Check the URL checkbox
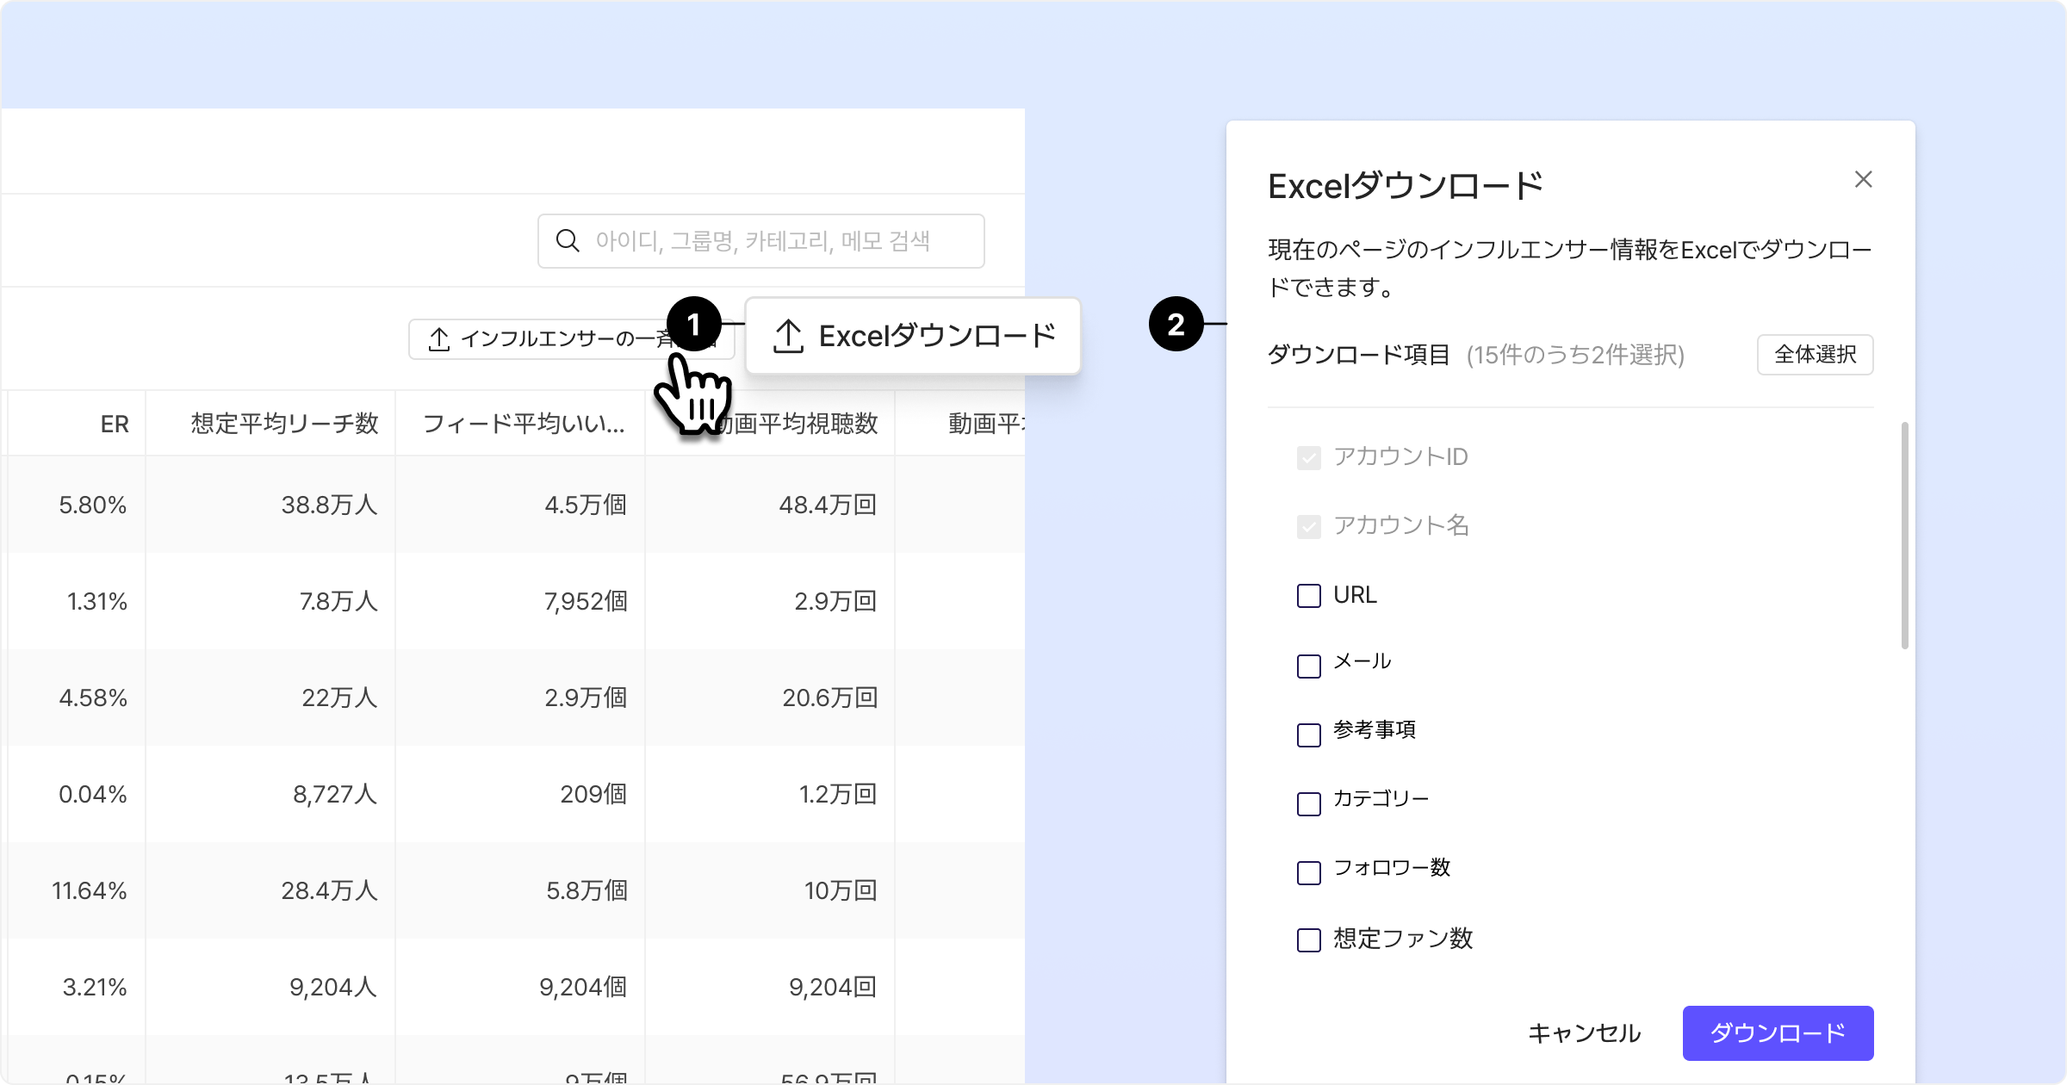Image resolution: width=2067 pixels, height=1085 pixels. pyautogui.click(x=1308, y=596)
